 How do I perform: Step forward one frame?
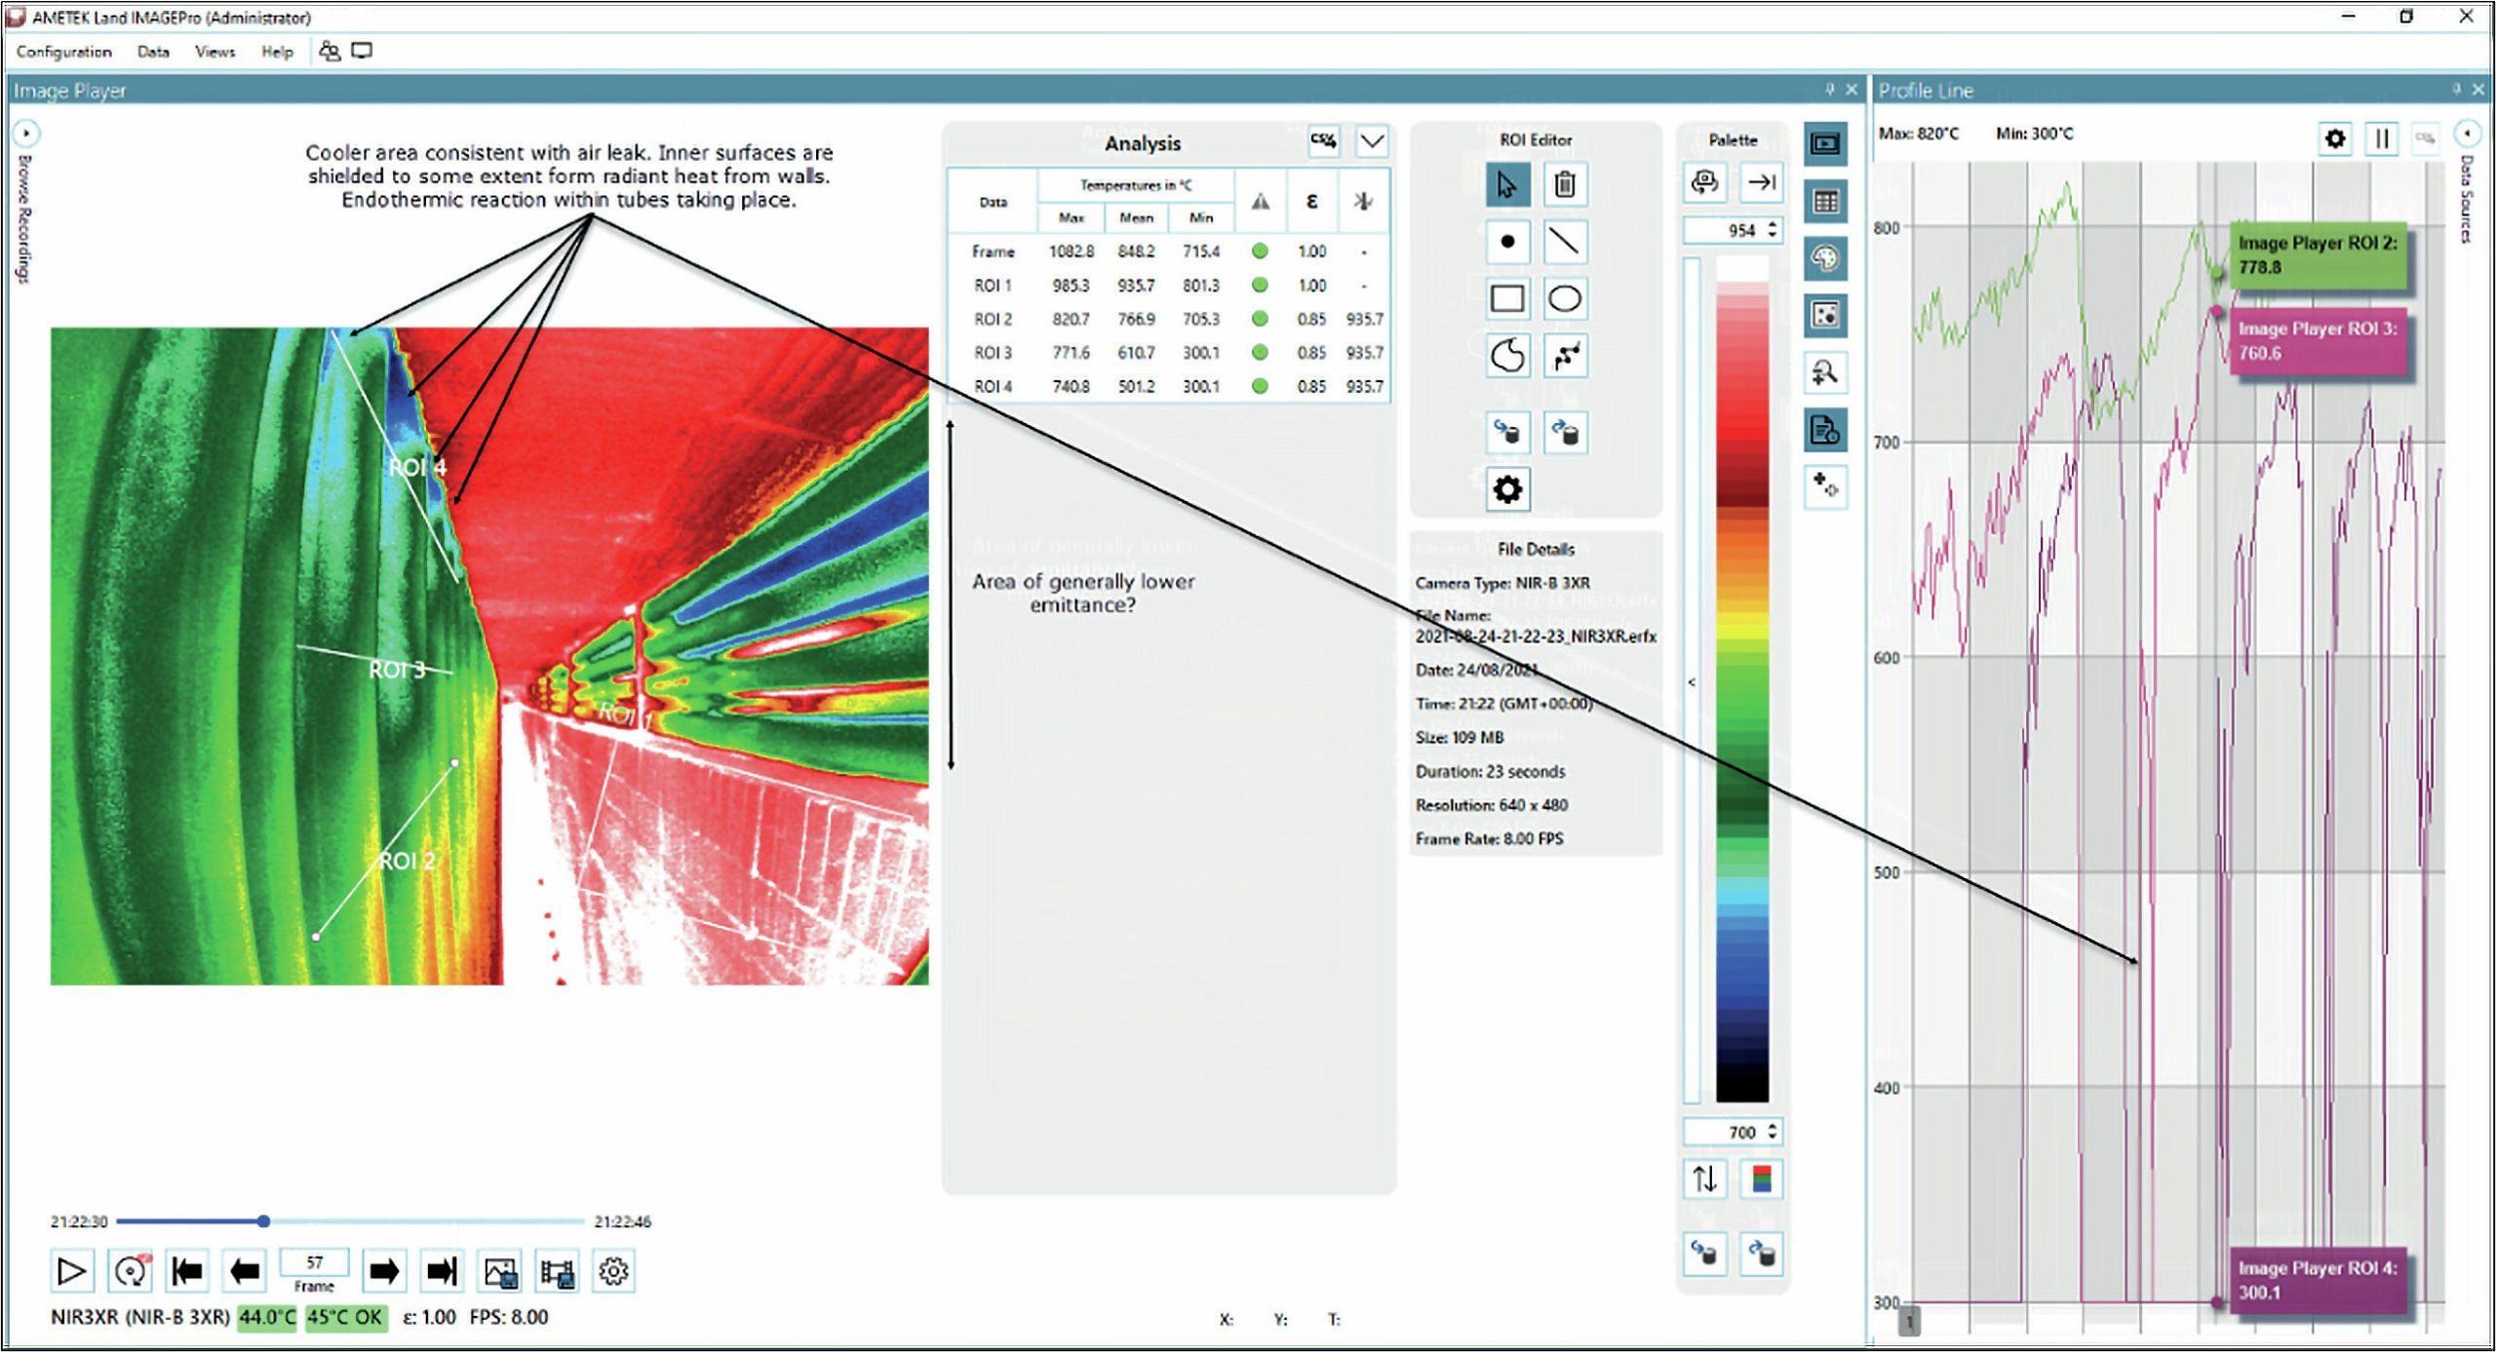[x=384, y=1271]
